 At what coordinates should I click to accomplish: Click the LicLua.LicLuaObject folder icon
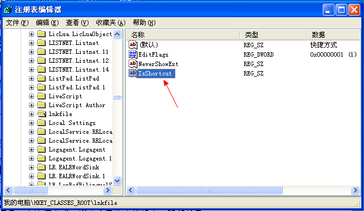coord(41,34)
